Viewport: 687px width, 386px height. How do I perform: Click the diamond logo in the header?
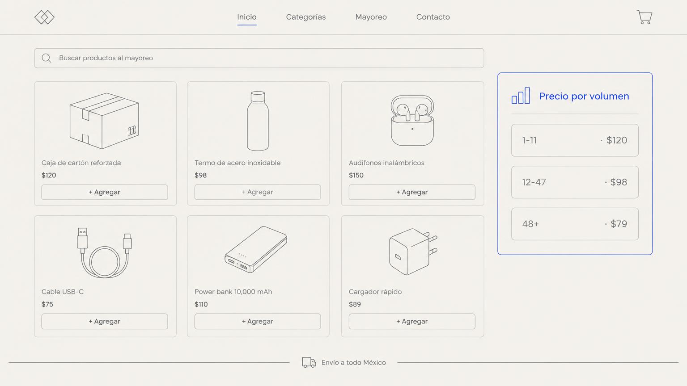pyautogui.click(x=44, y=17)
